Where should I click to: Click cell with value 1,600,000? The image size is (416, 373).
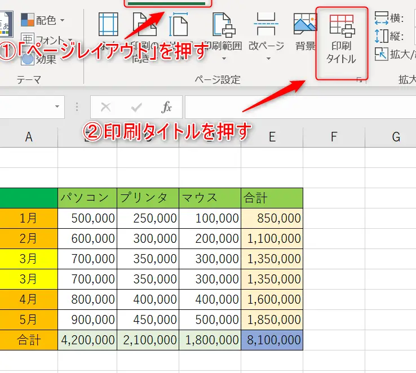[272, 300]
